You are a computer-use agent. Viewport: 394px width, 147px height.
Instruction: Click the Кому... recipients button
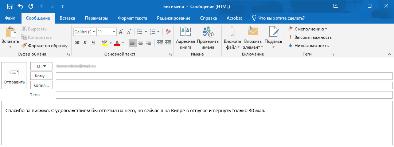tap(41, 76)
